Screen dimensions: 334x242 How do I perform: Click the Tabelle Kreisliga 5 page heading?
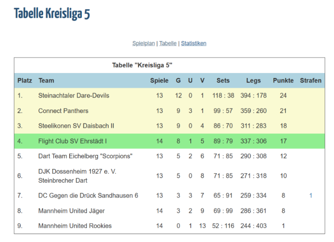(52, 13)
